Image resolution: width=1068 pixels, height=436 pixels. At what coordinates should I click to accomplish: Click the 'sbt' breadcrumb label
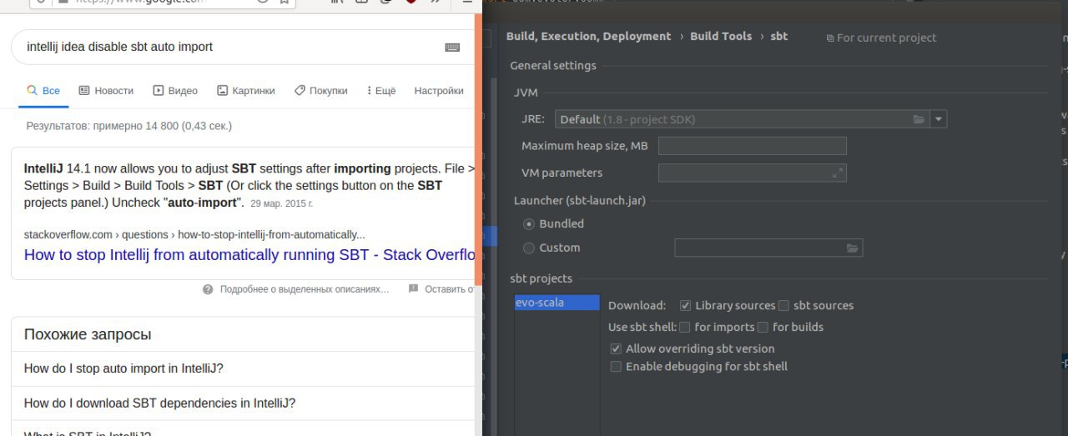(778, 37)
